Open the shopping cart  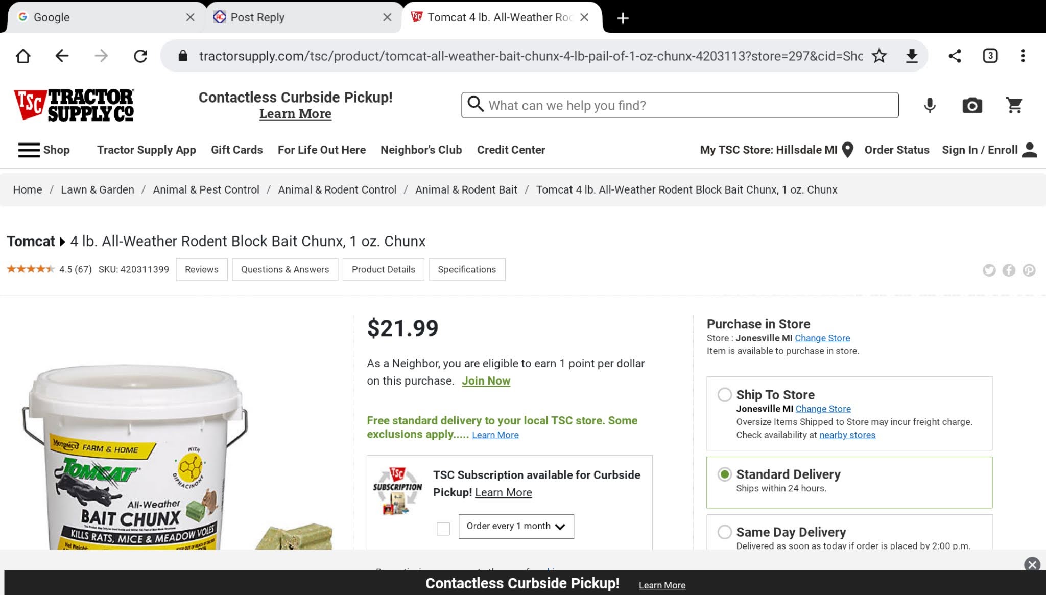click(1014, 105)
